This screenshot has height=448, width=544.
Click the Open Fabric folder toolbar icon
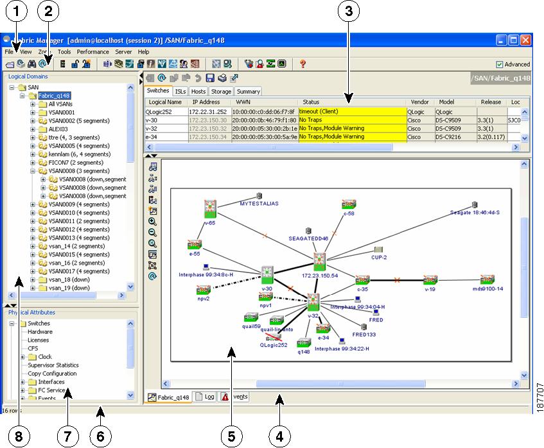tap(10, 64)
